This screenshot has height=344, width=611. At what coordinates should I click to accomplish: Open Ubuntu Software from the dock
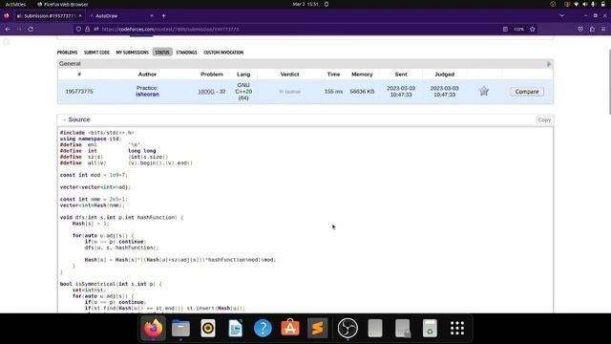[290, 328]
